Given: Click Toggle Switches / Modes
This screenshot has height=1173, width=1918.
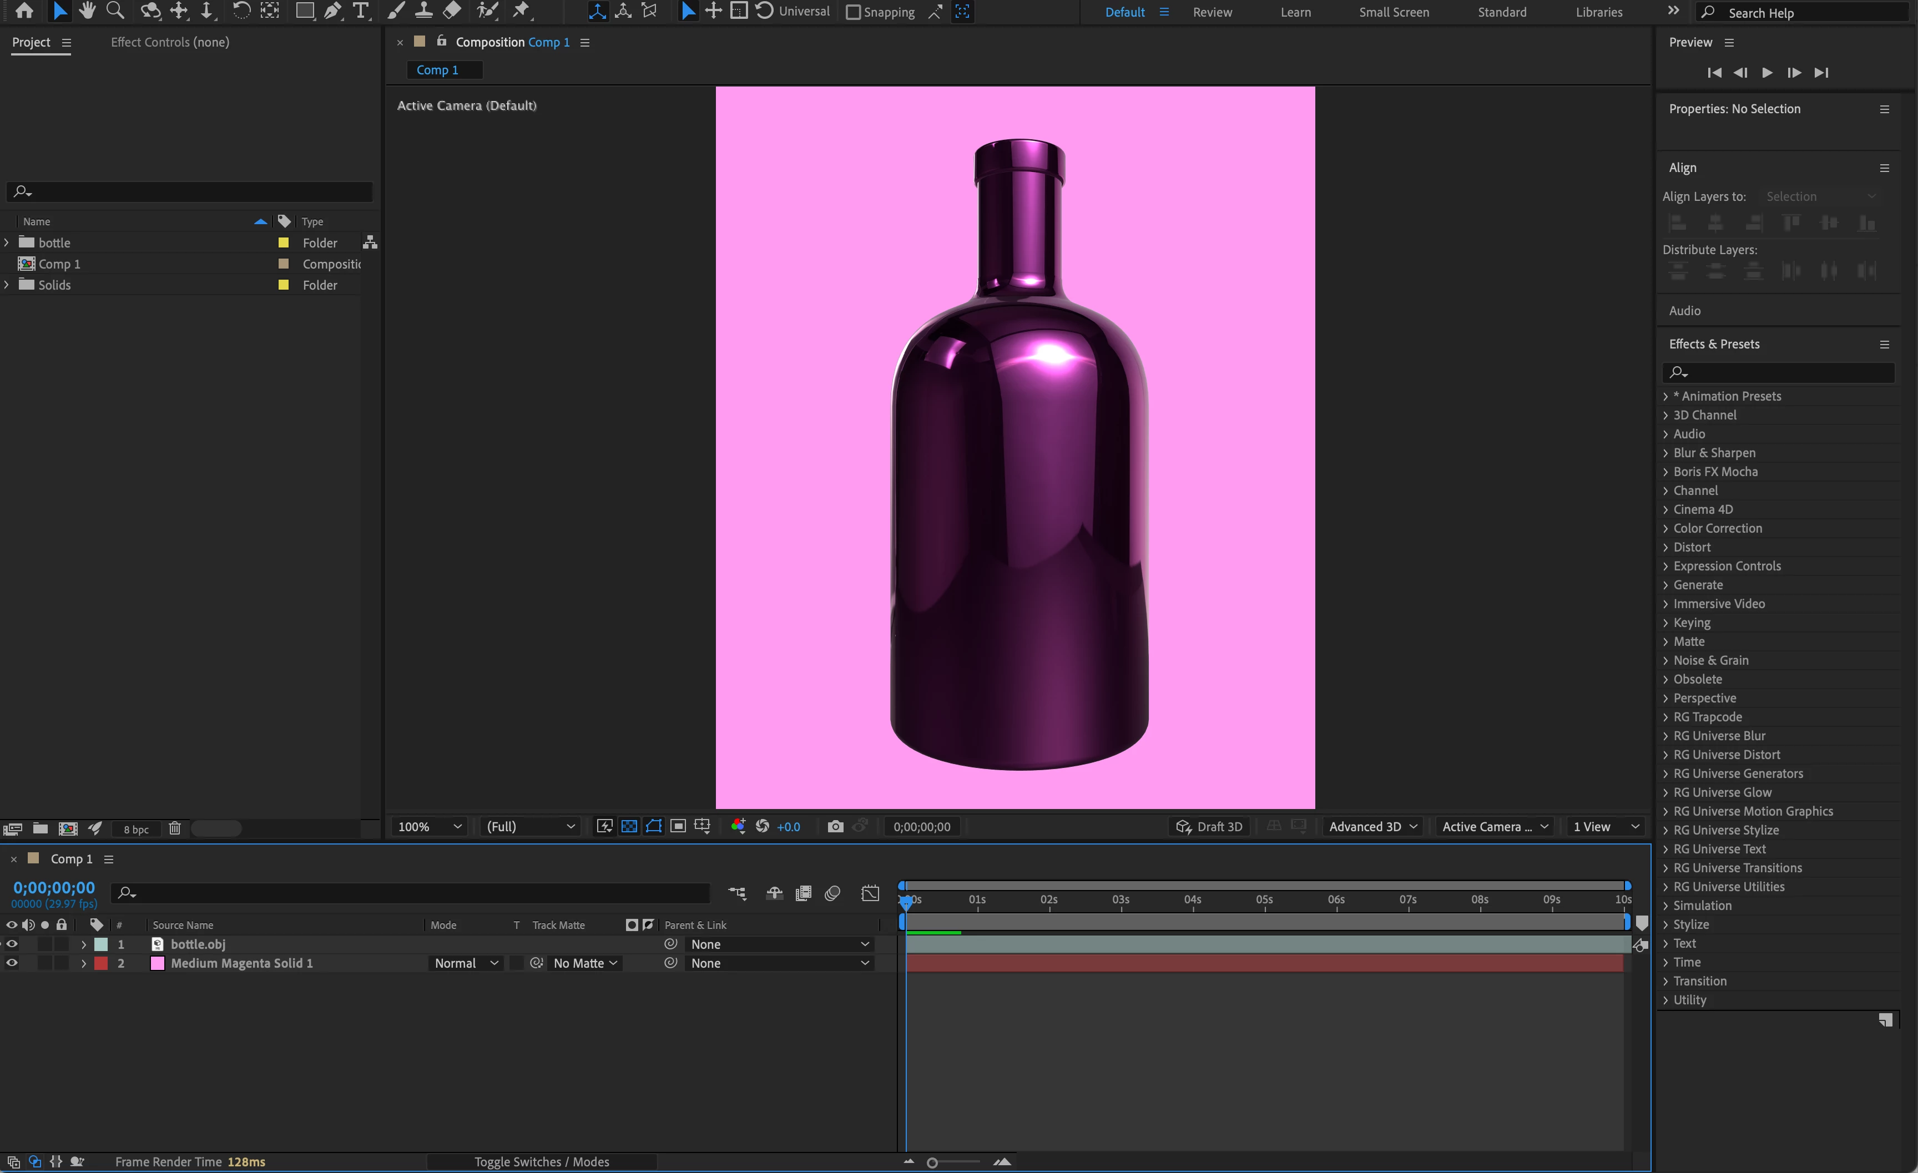Looking at the screenshot, I should tap(542, 1161).
